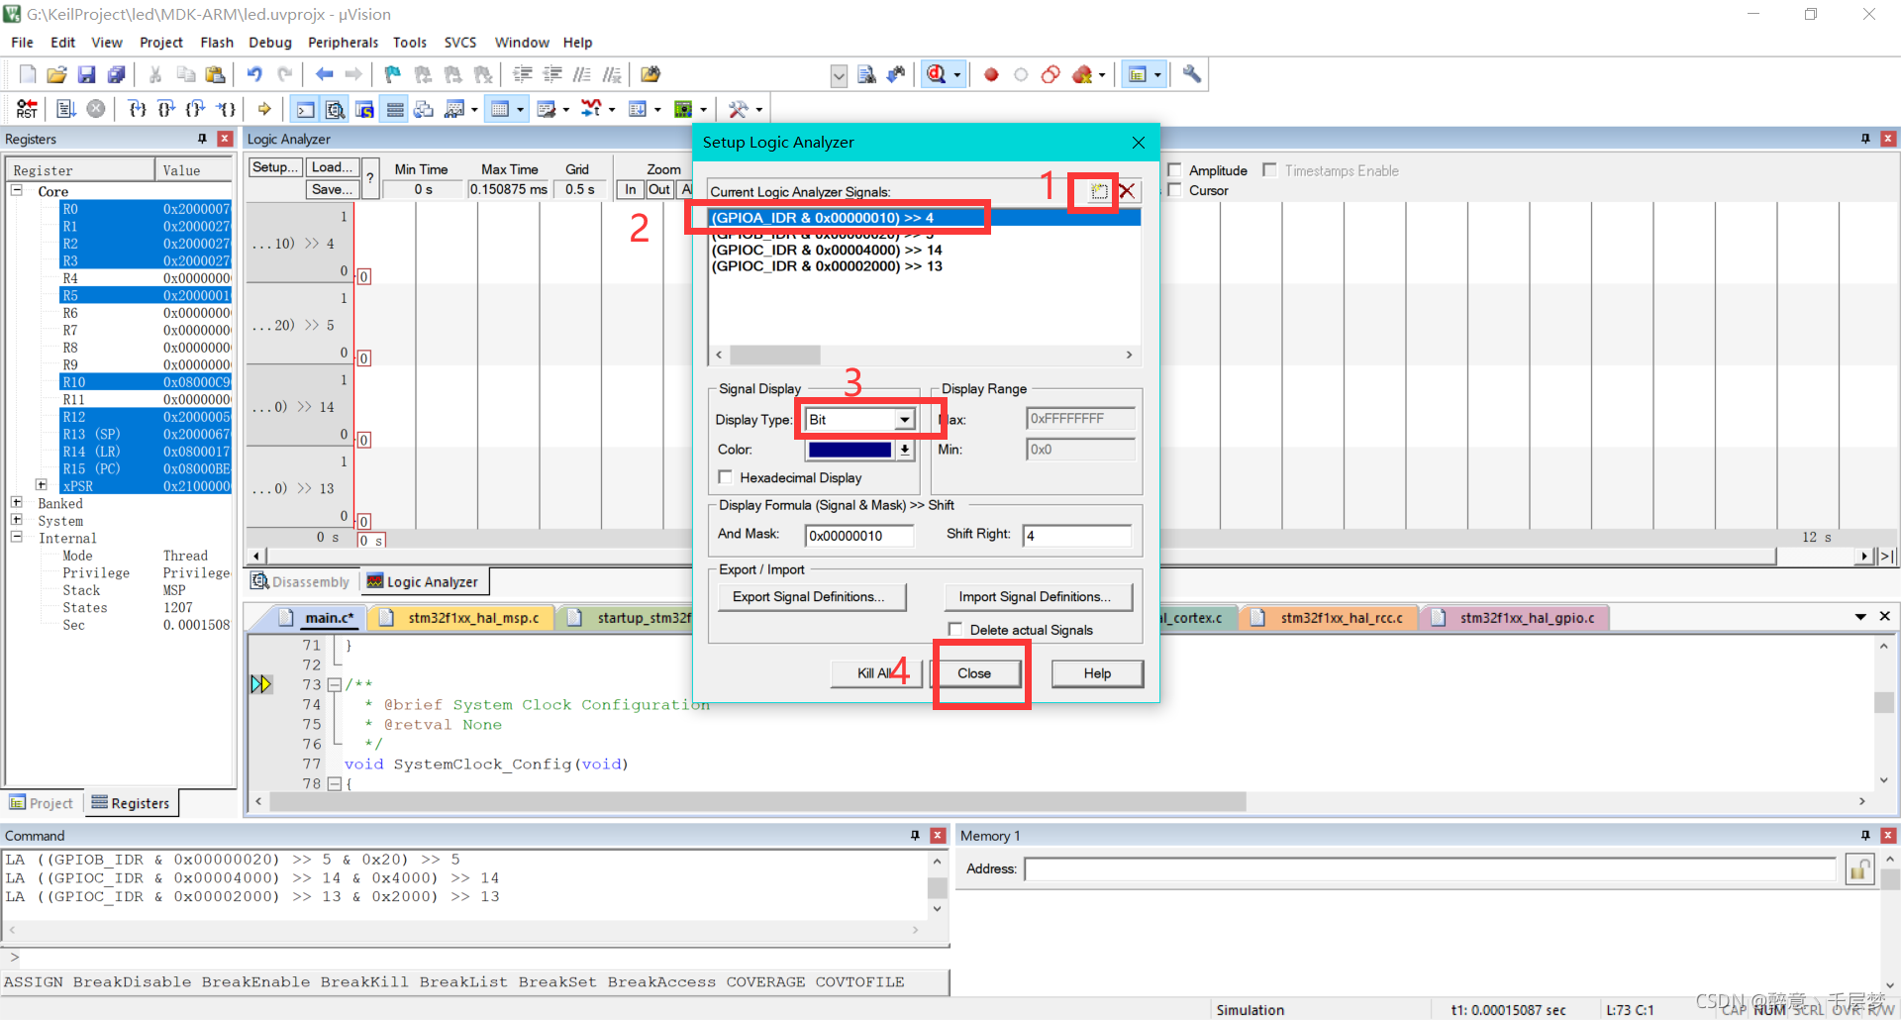1901x1020 pixels.
Task: Open a file with the folder icon
Action: [56, 74]
